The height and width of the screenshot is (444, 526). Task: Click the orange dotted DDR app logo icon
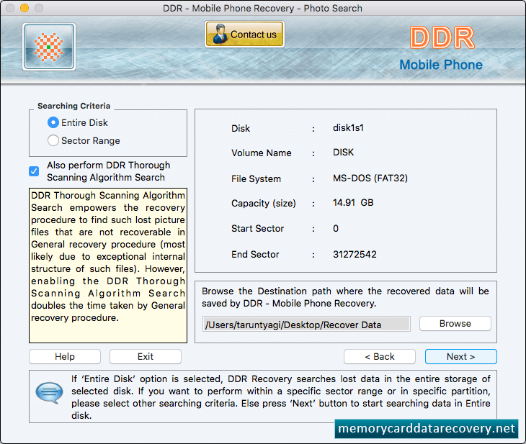(x=49, y=47)
